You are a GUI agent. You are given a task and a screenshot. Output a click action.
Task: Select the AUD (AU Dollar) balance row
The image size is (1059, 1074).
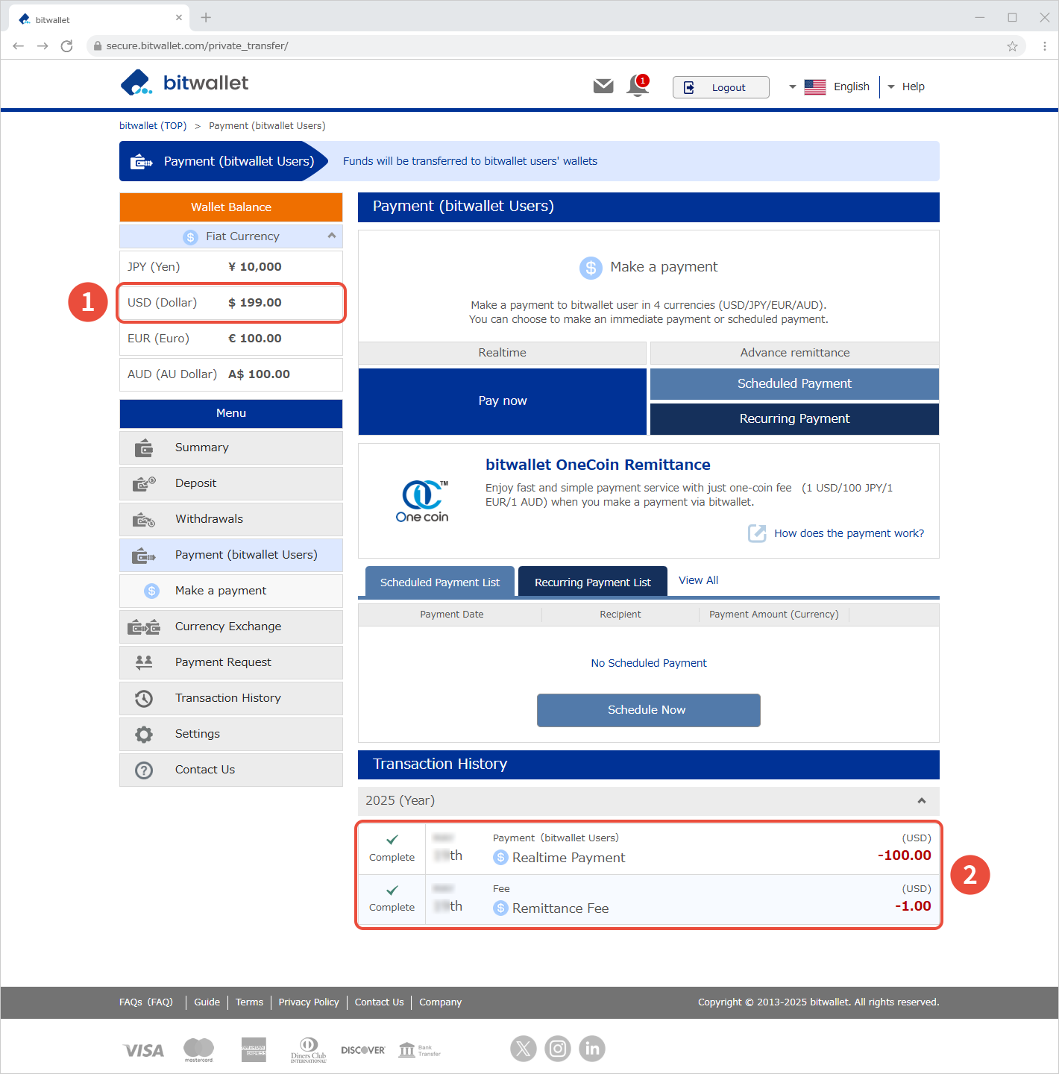(231, 374)
